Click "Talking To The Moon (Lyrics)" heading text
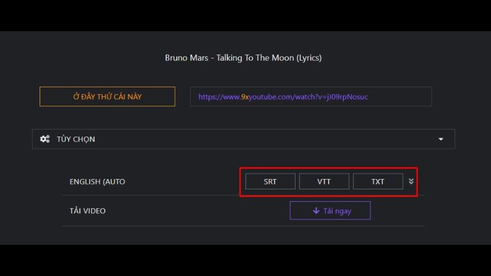The width and height of the screenshot is (491, 276). pos(269,58)
